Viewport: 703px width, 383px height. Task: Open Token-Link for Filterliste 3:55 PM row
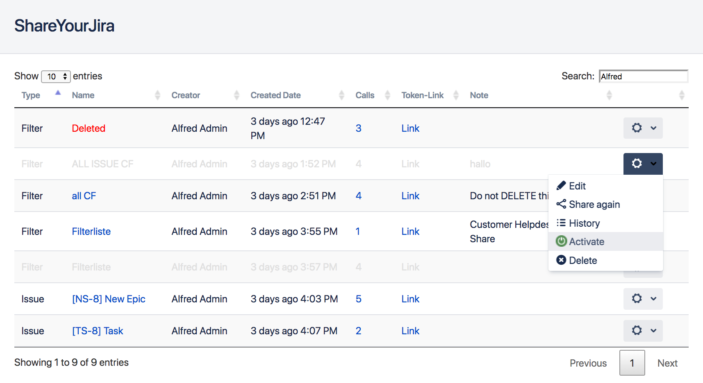410,232
